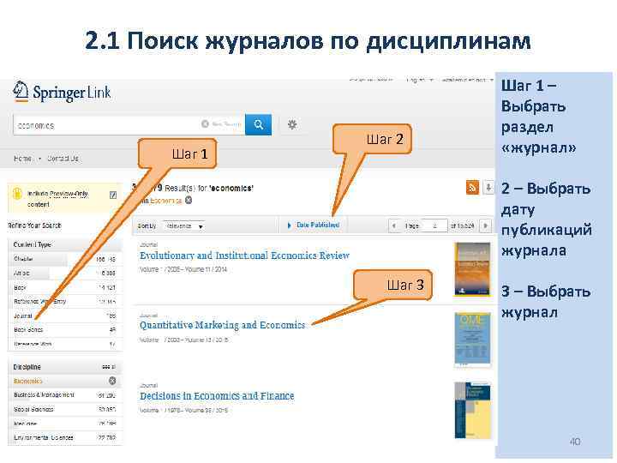617x463 pixels.
Task: Select Business & Management discipline
Action: click(x=64, y=395)
